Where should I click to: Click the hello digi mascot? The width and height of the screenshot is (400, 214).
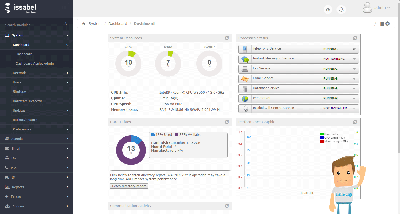click(x=347, y=185)
